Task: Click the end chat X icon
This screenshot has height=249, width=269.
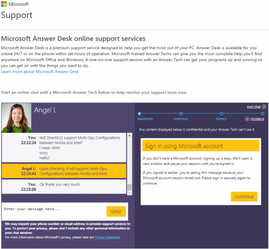Action: tap(264, 107)
